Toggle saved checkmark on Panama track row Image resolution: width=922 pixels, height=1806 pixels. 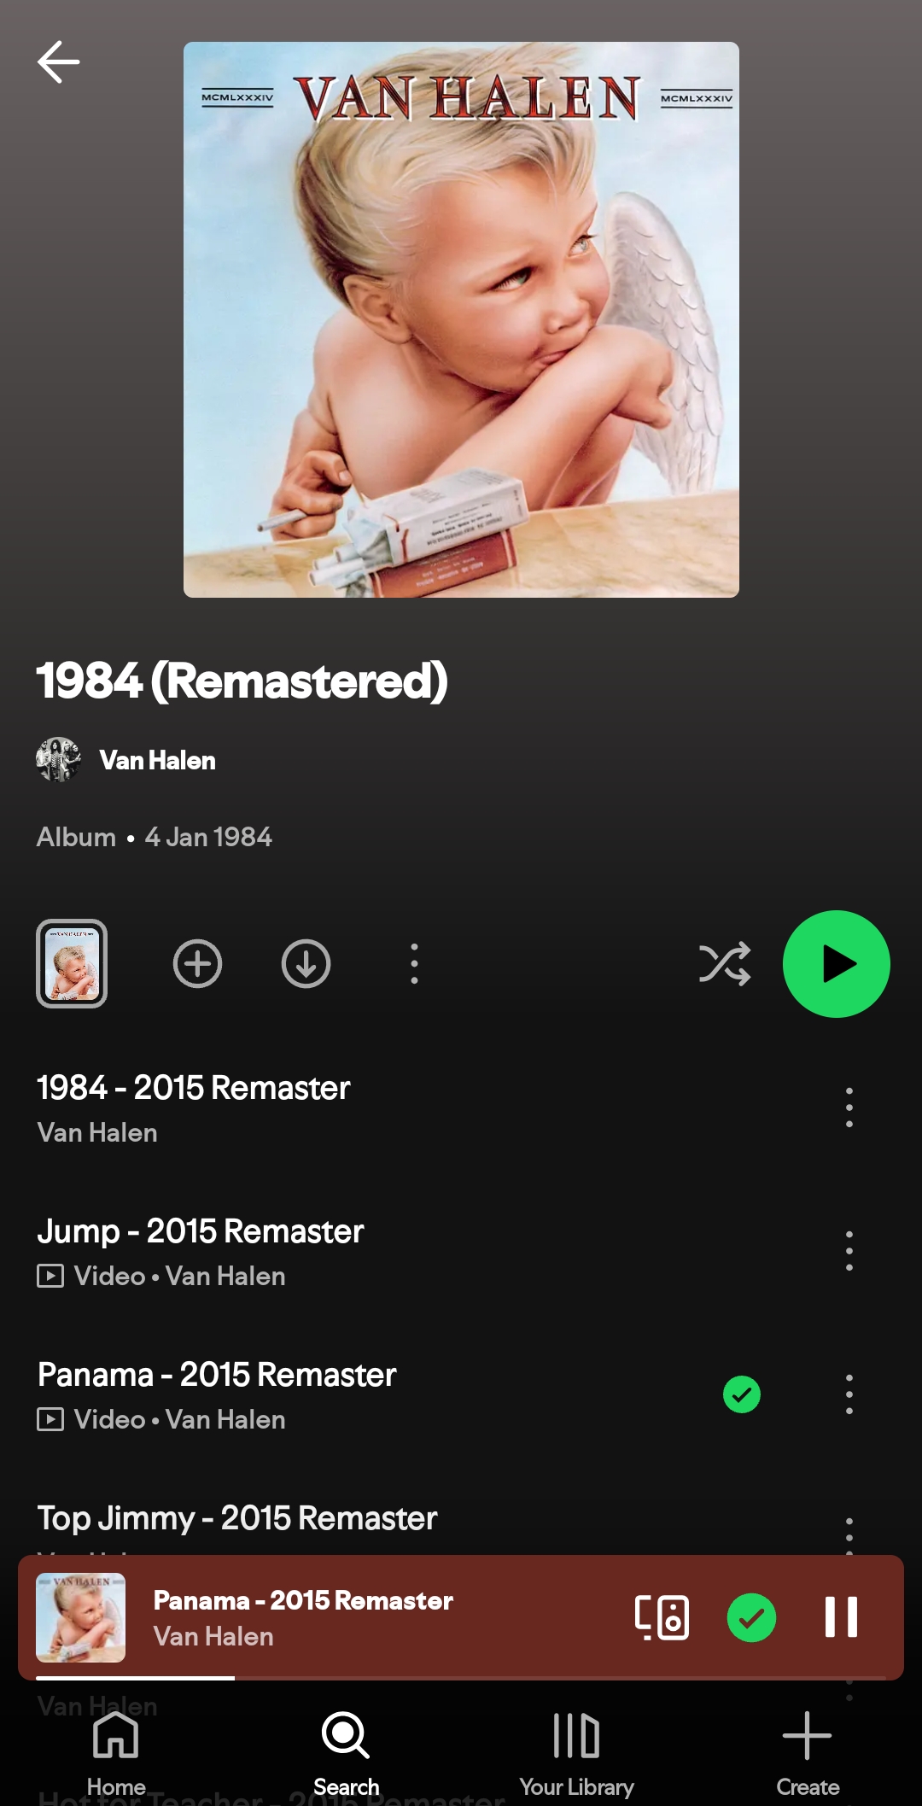[742, 1395]
